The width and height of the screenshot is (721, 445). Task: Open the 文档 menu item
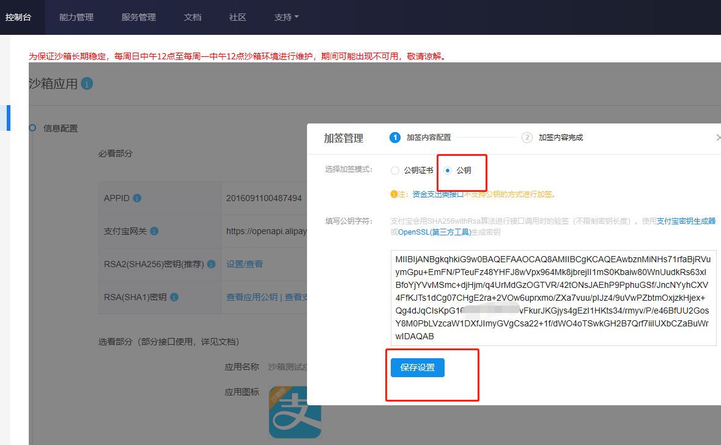coord(193,17)
